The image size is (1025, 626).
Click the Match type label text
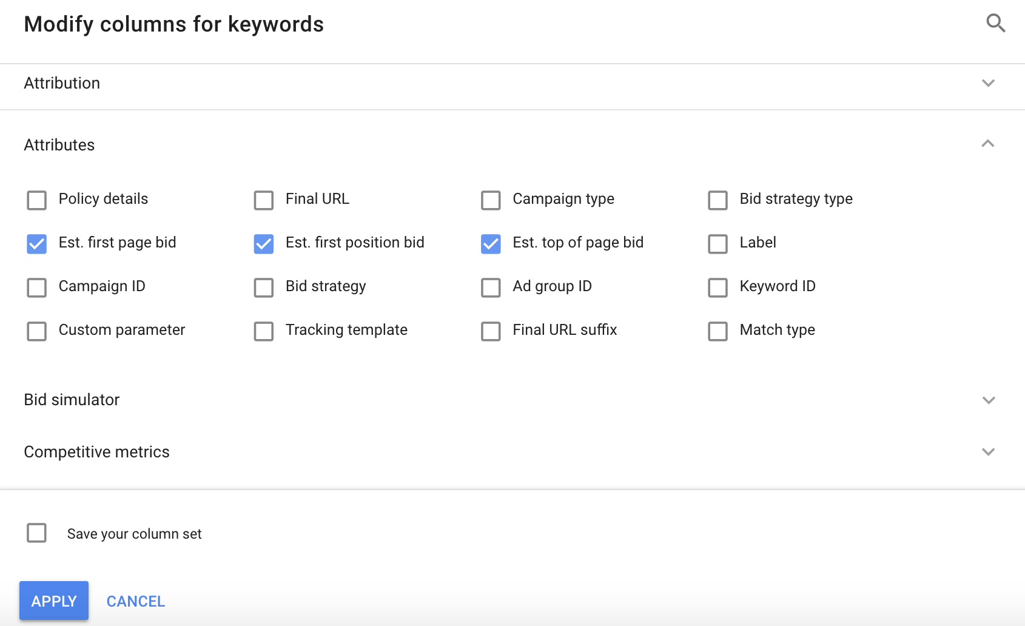777,330
